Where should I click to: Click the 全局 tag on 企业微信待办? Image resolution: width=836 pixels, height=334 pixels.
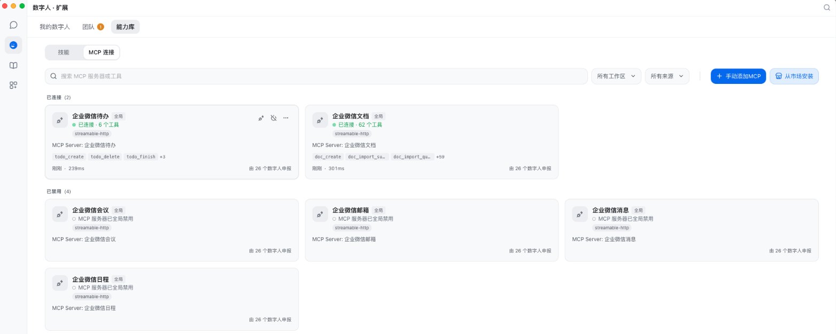(119, 116)
